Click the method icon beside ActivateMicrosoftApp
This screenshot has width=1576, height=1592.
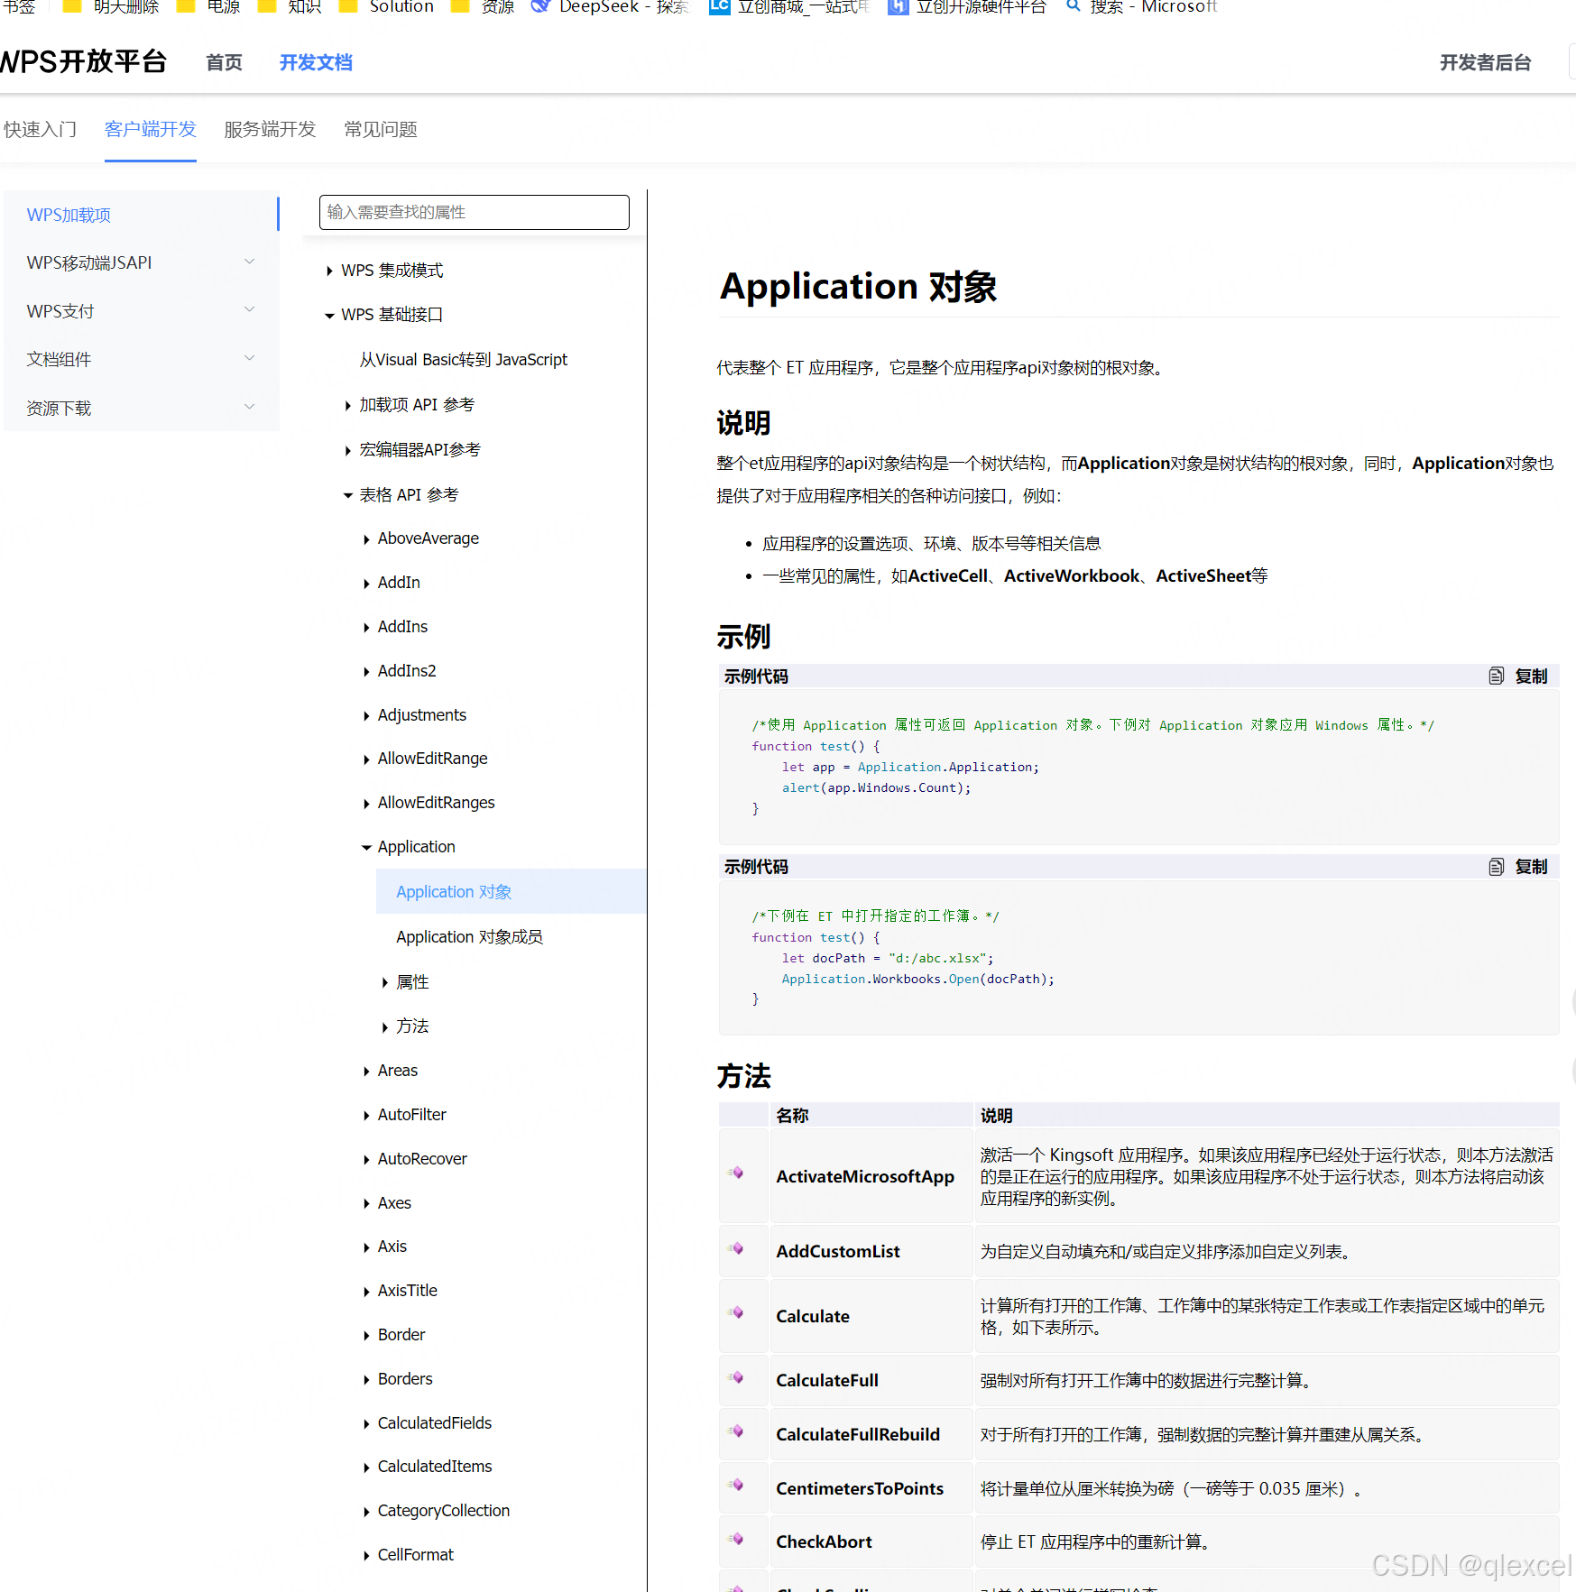click(x=737, y=1172)
